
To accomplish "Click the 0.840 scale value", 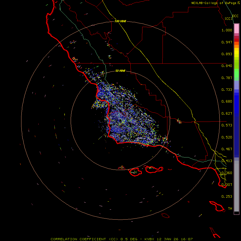I will 227,66.
